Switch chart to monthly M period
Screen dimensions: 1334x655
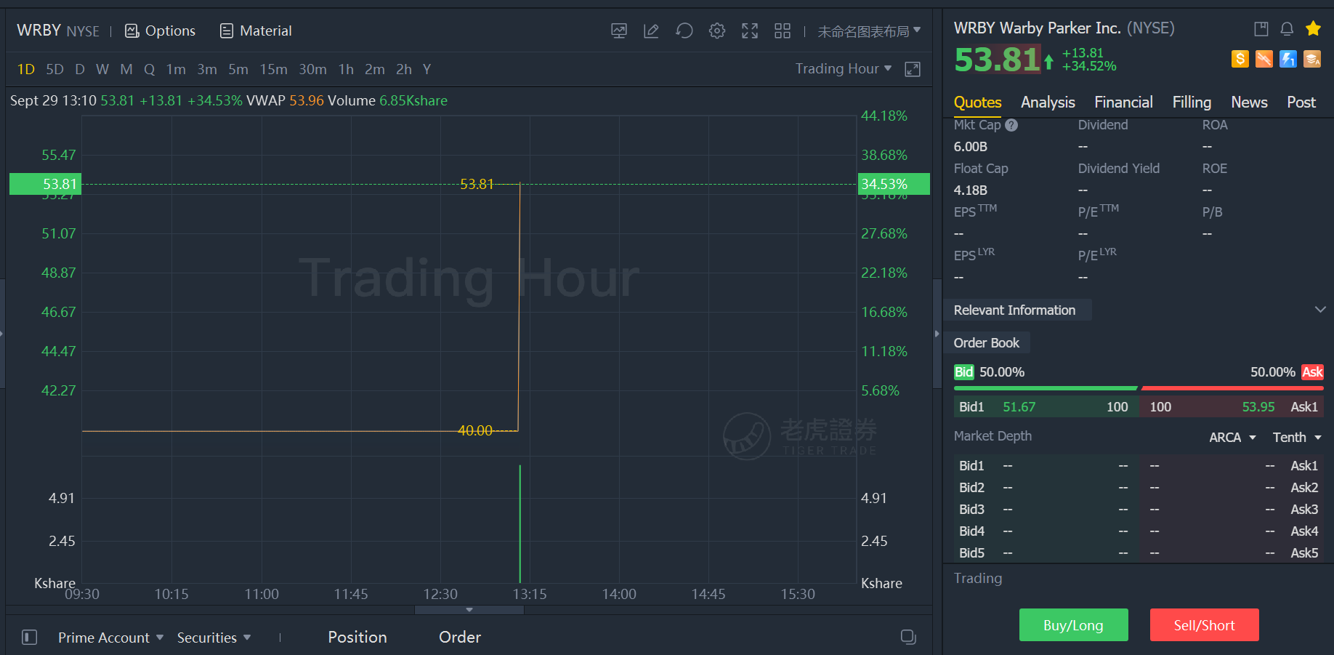coord(126,69)
